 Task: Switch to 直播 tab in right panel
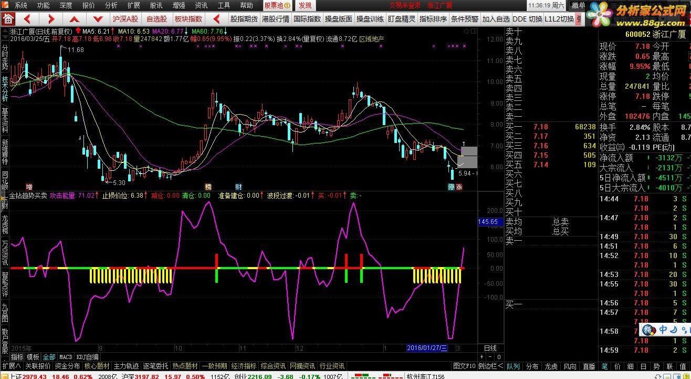point(589,366)
